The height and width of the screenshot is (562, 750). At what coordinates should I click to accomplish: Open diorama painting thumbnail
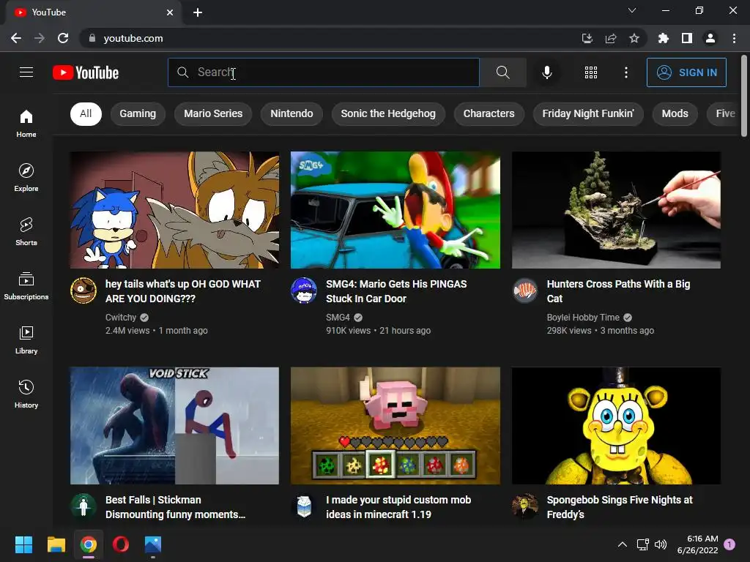[x=616, y=210]
